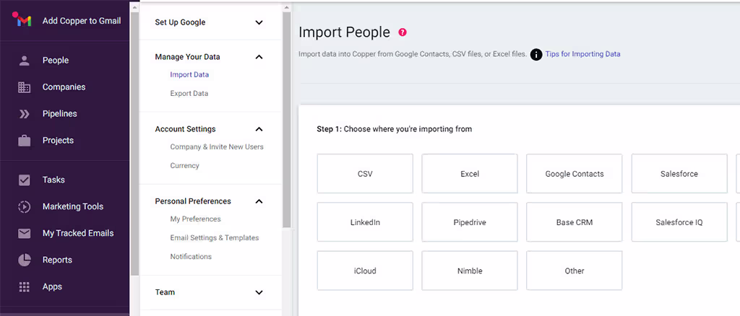Click the Reports pie chart icon
The height and width of the screenshot is (316, 740).
pos(25,260)
